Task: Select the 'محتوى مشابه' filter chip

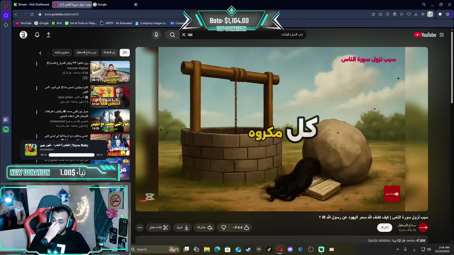Action: coord(62,52)
